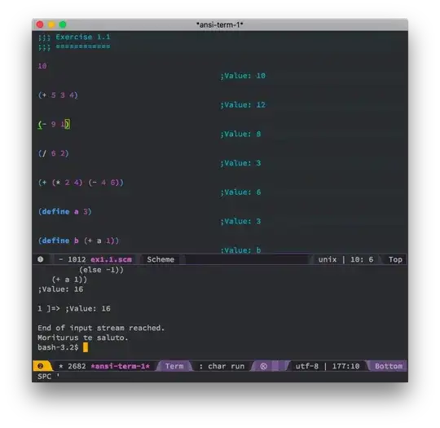Click the green macOS zoom button
Viewport: 440px width, 428px height.
tap(63, 24)
